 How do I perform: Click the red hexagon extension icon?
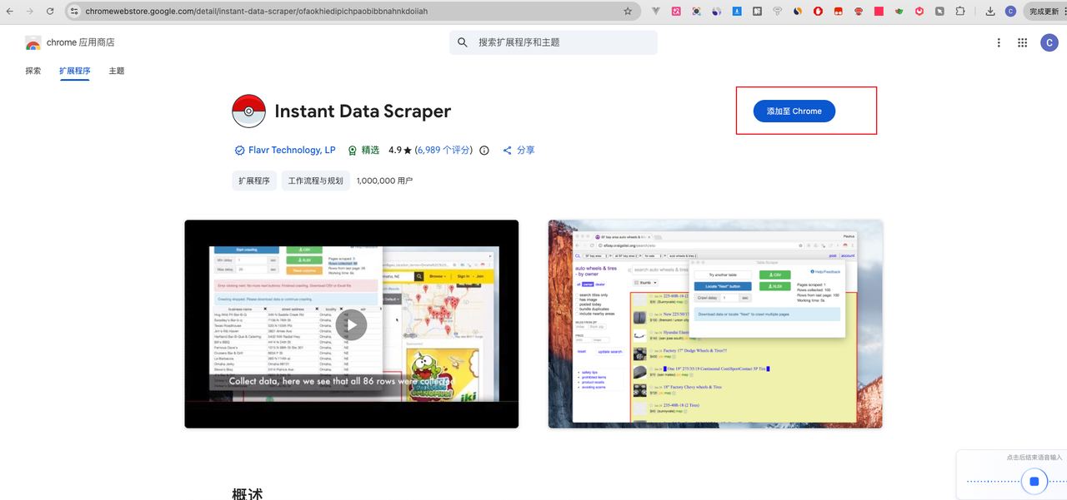coord(919,12)
